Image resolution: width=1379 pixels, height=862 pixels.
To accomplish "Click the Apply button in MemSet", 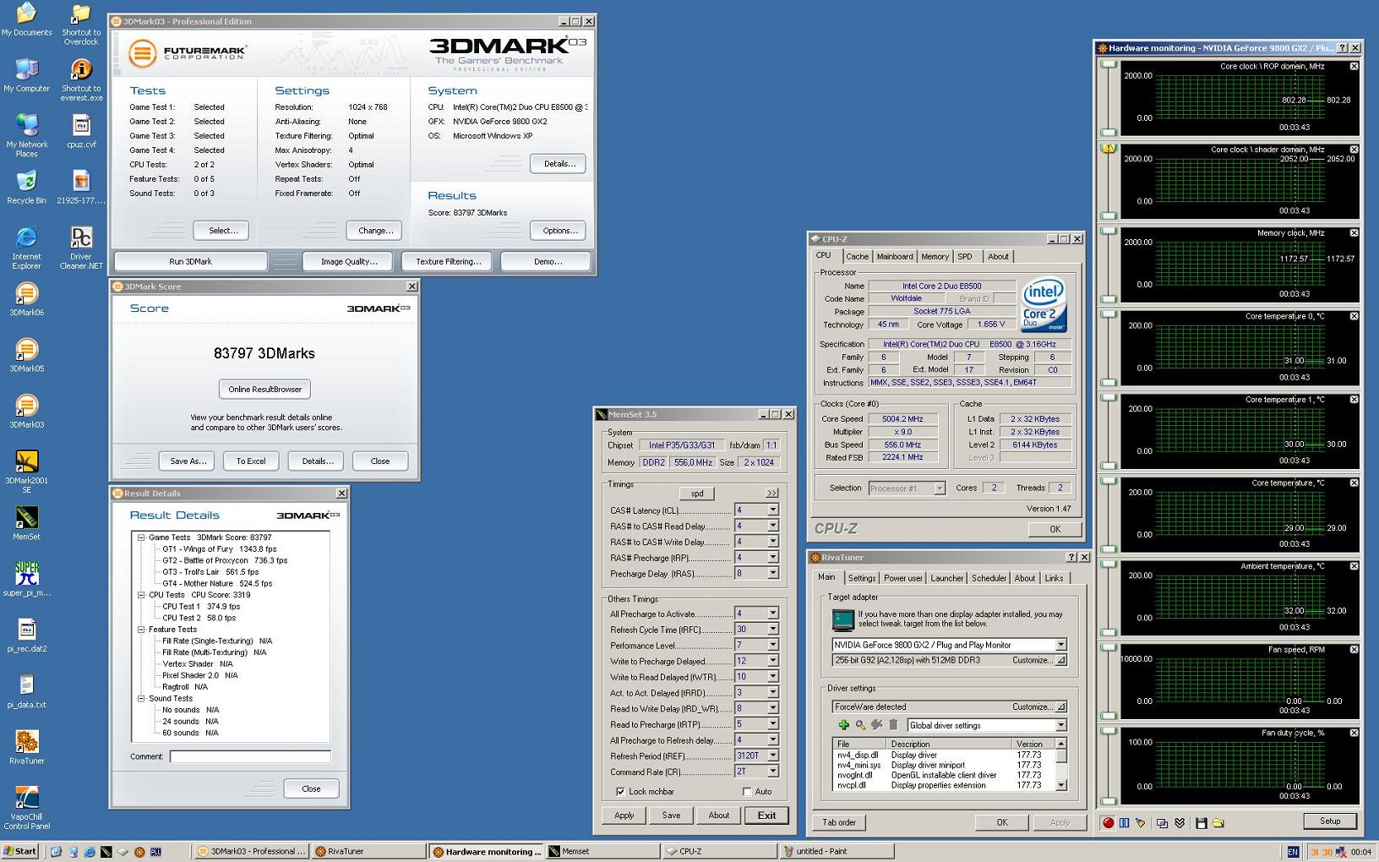I will click(624, 816).
